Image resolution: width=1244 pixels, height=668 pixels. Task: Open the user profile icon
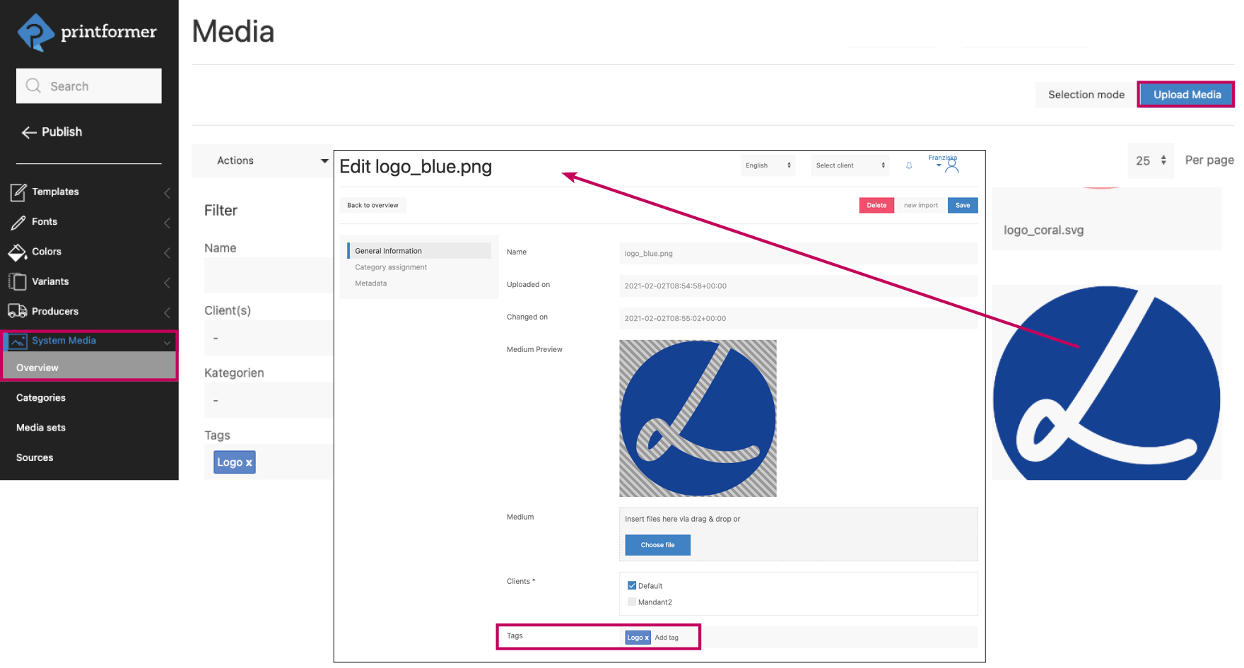(x=952, y=166)
